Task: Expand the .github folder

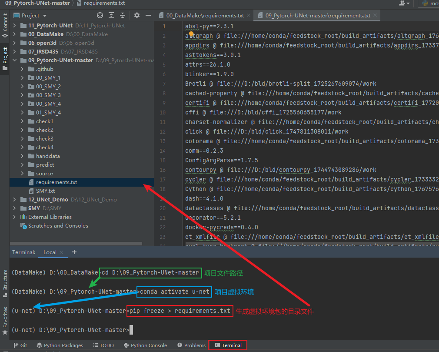Action: (x=23, y=69)
